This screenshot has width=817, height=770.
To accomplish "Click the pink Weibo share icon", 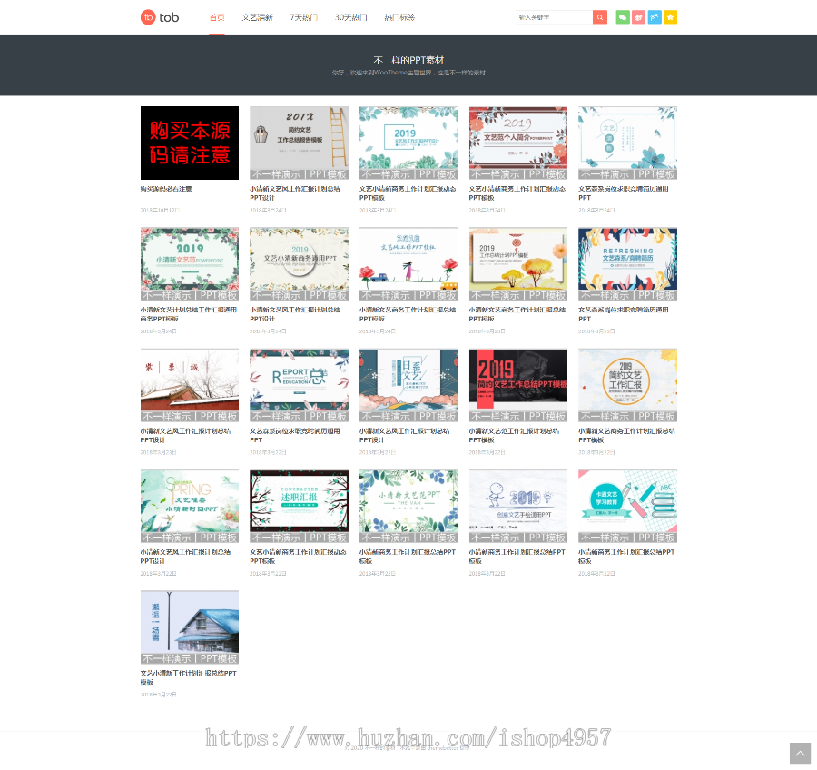I will 638,16.
